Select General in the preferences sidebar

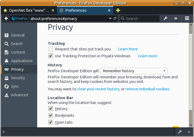tap(17, 35)
